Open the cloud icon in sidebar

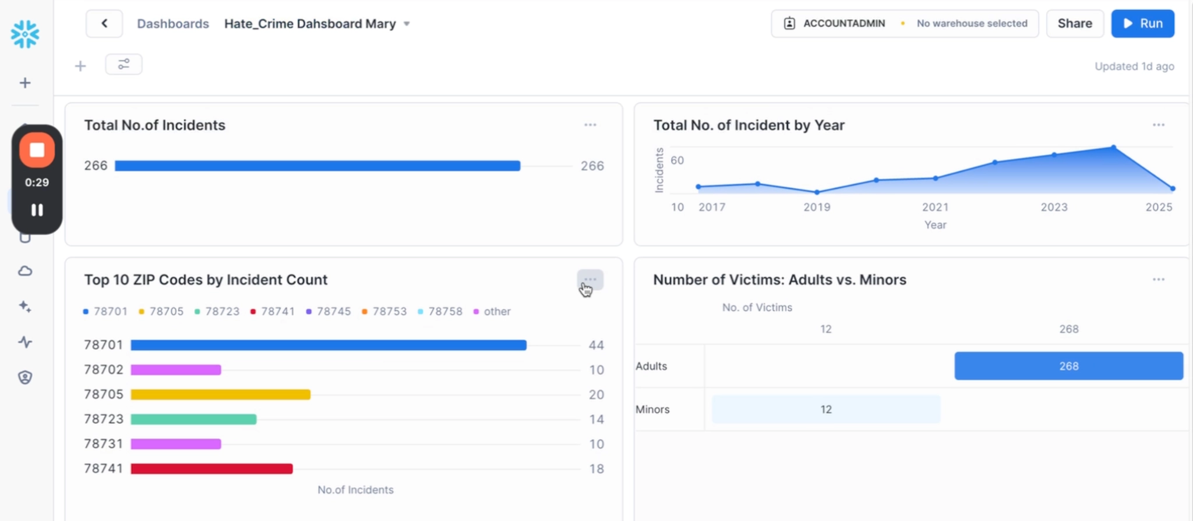click(25, 271)
